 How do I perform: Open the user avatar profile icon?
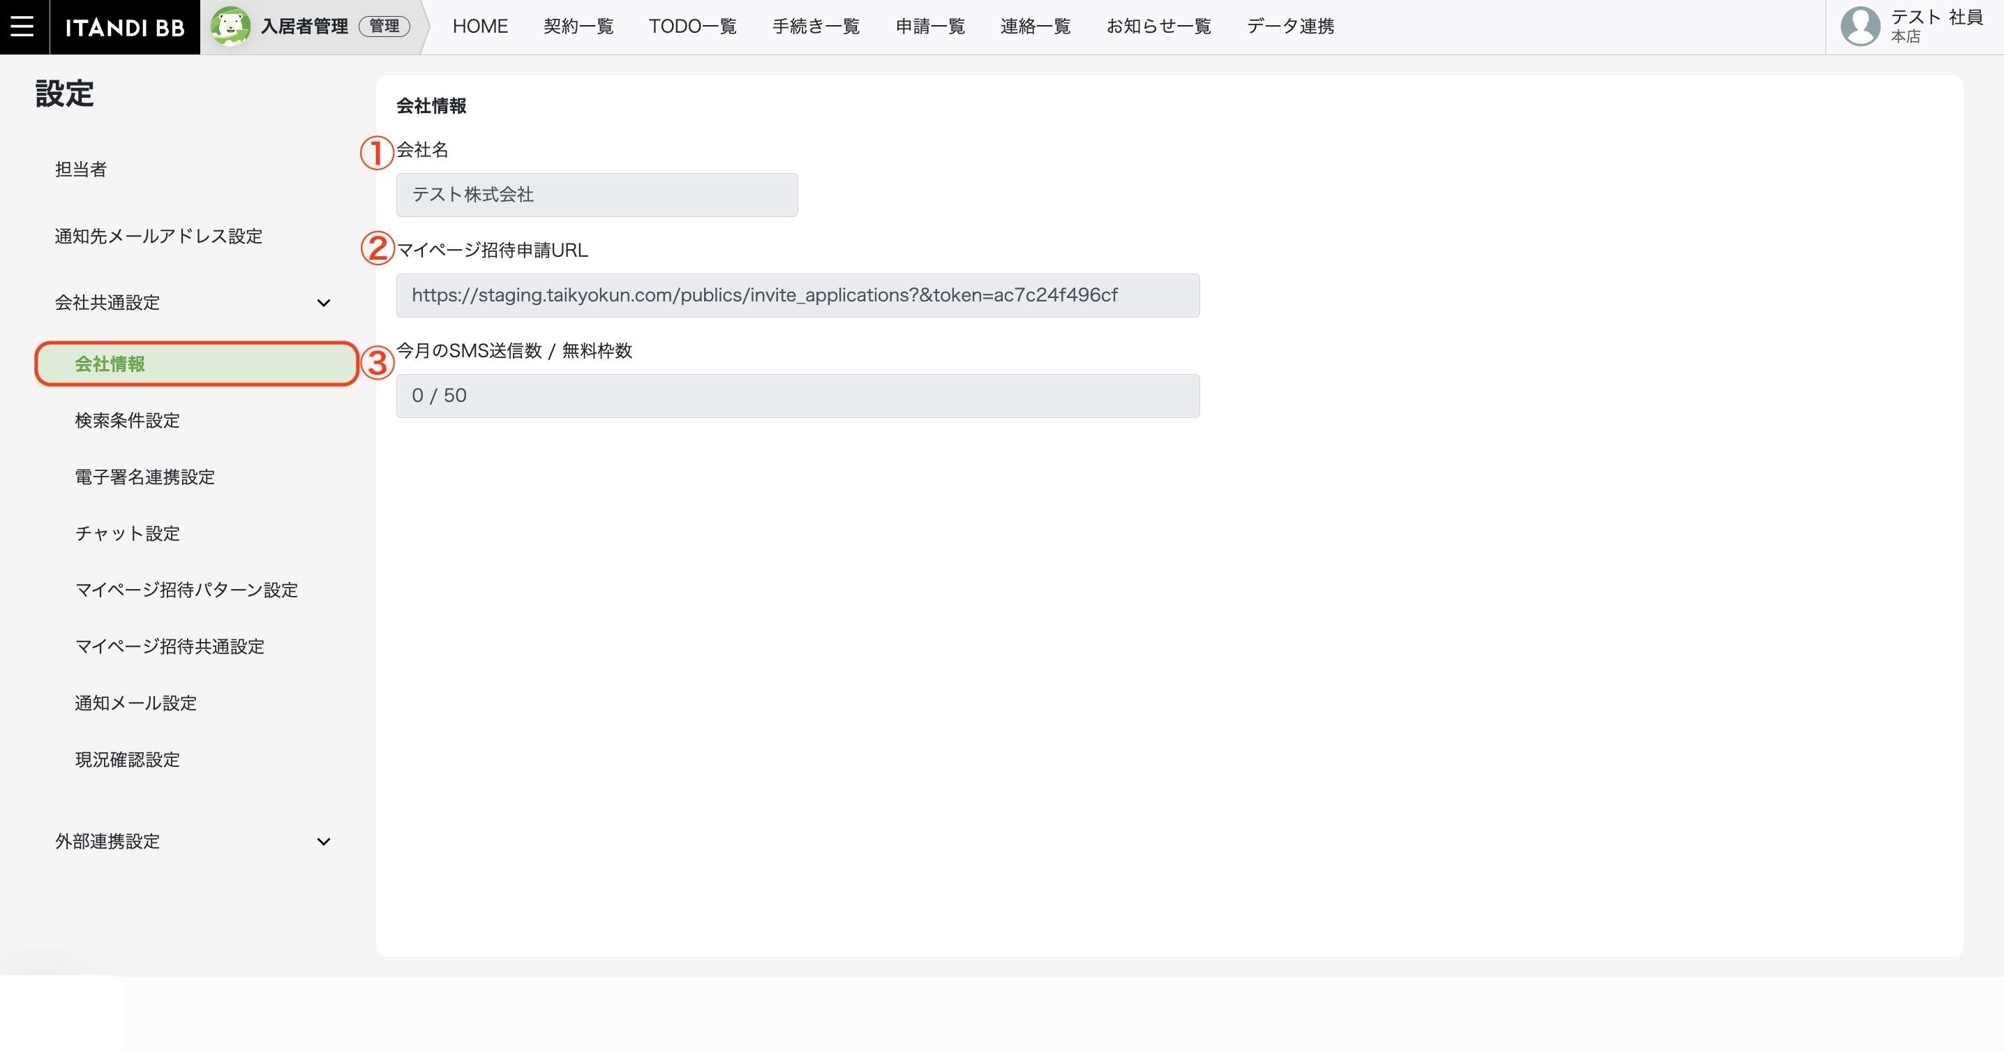[1860, 27]
